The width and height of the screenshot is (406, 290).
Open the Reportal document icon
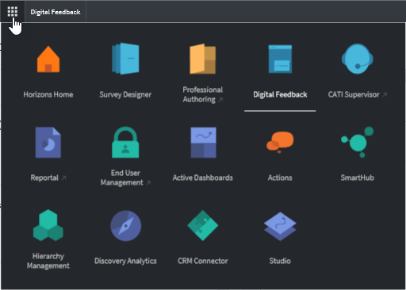click(48, 143)
